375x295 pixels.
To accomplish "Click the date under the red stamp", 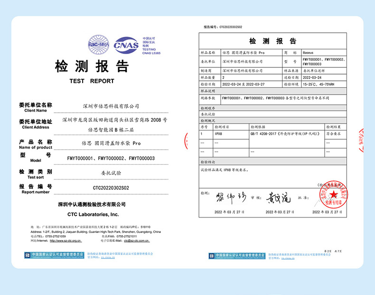I will [x=327, y=212].
